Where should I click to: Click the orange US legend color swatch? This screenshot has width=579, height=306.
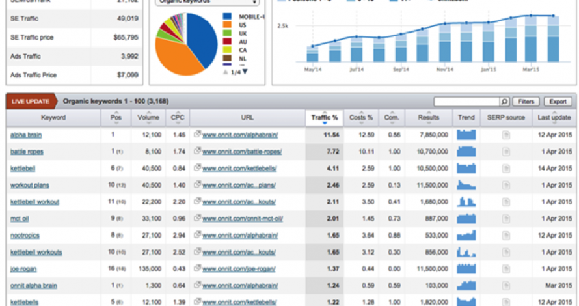227,25
